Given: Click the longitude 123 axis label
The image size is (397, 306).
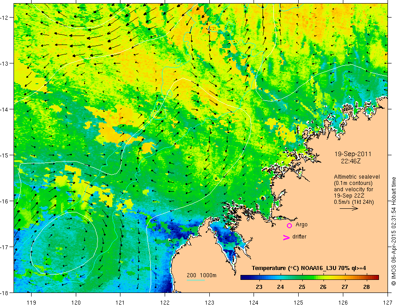Looking at the screenshot, I should 209,302.
